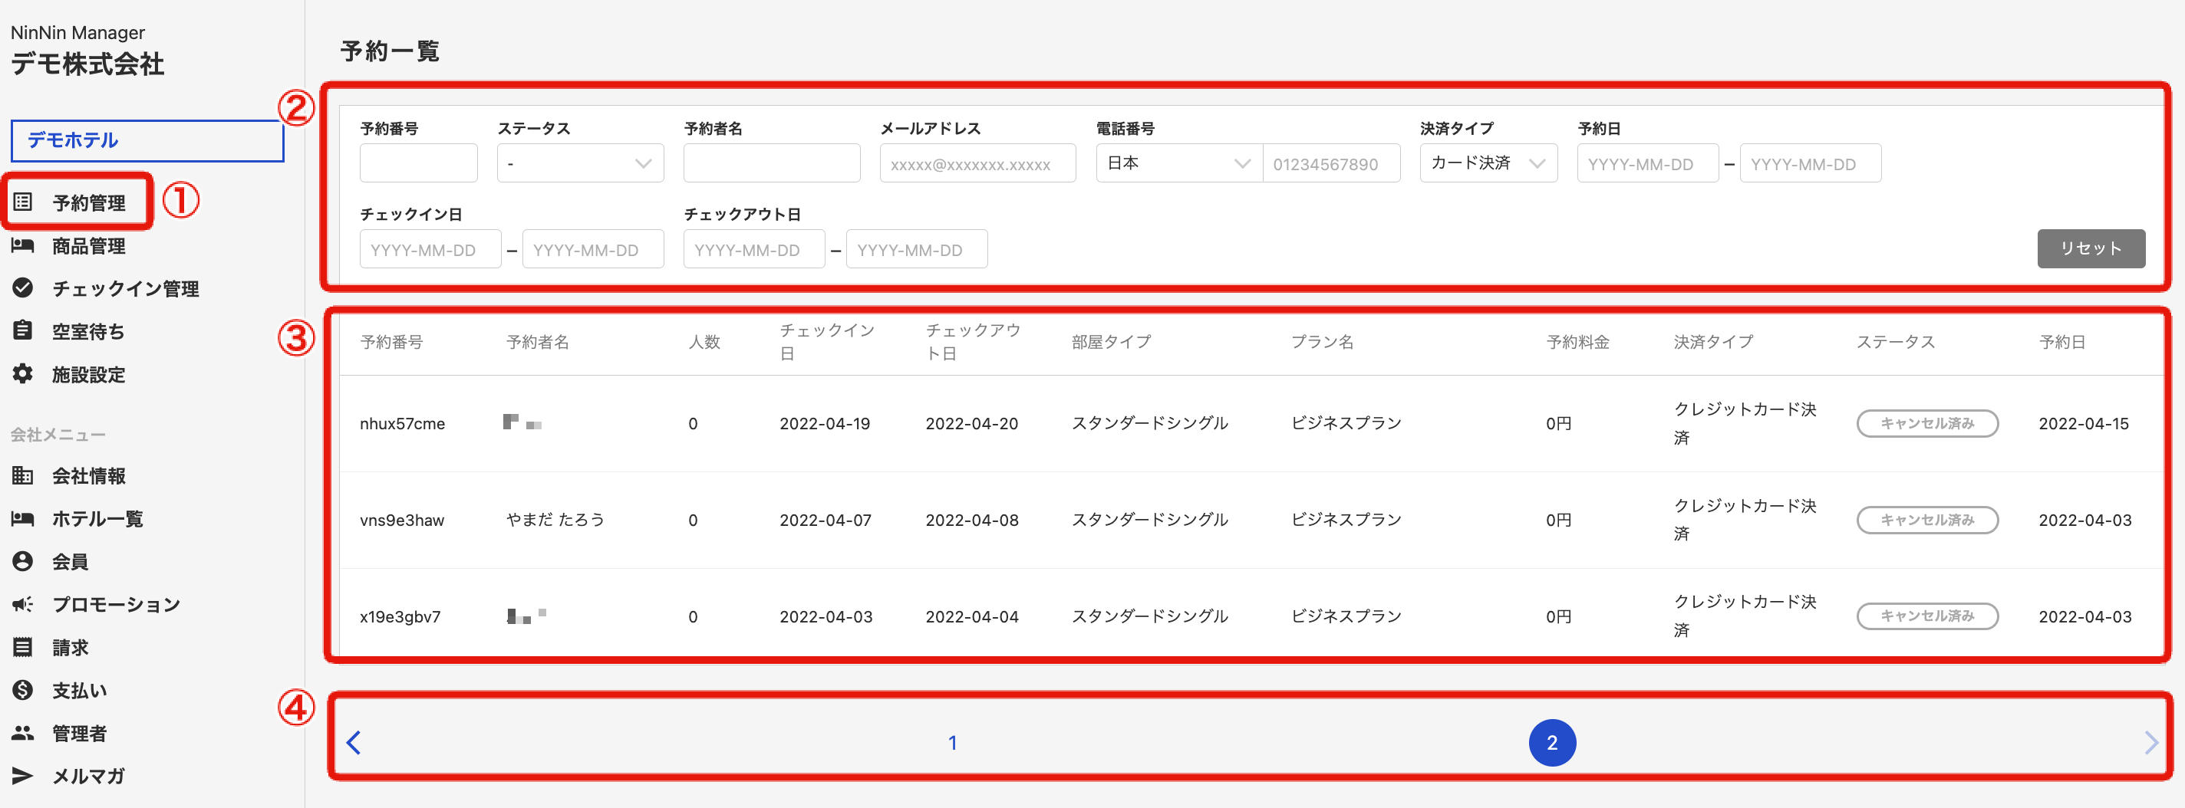The width and height of the screenshot is (2185, 808).
Task: Focus the 予約番号 search field
Action: (x=419, y=163)
